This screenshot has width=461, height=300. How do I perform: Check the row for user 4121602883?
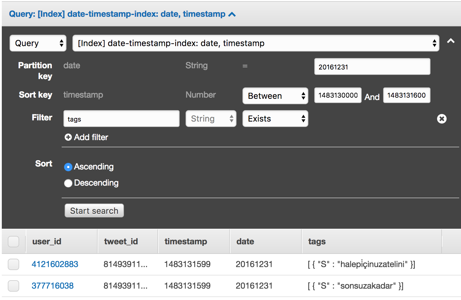coord(13,264)
